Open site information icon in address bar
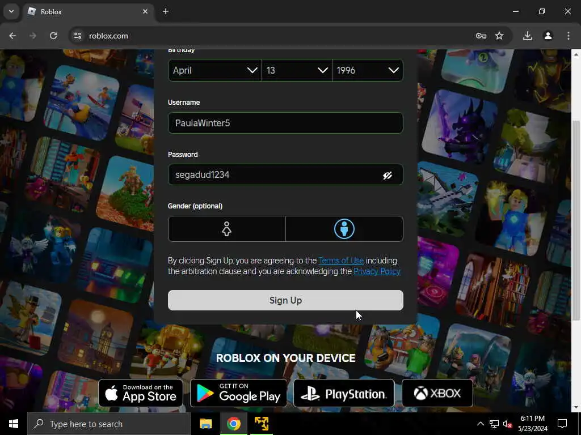Image resolution: width=581 pixels, height=435 pixels. pyautogui.click(x=77, y=36)
